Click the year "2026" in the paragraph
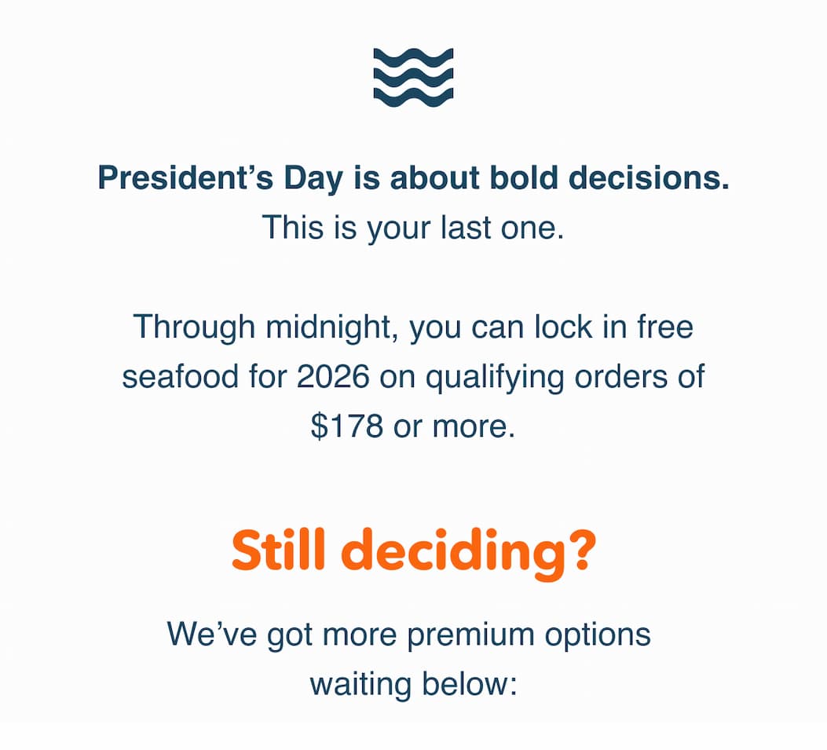Viewport: 827px width, 750px height. point(333,377)
